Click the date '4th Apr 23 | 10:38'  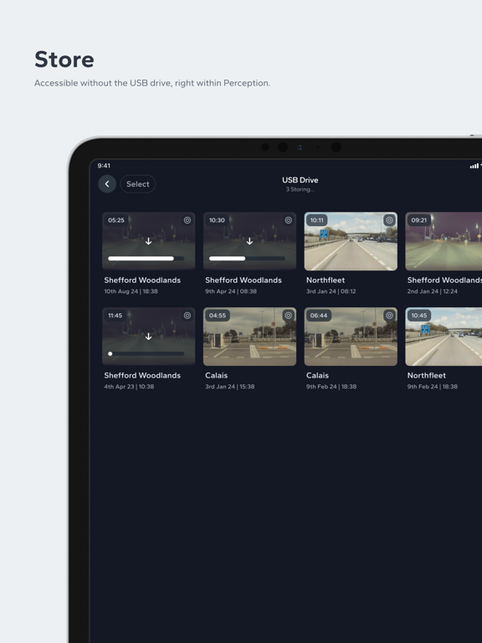coord(129,386)
